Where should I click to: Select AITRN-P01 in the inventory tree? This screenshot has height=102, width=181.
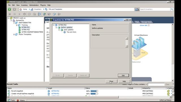point(26,27)
